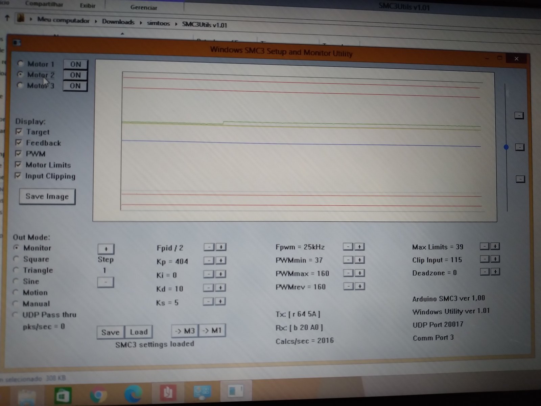Viewport: 541px width, 406px height.
Task: Click the bottom button beside graph slider
Action: click(x=520, y=179)
